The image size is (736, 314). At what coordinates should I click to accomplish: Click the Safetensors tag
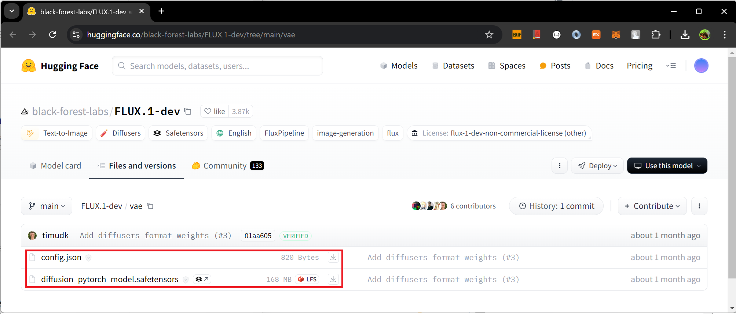pos(178,133)
